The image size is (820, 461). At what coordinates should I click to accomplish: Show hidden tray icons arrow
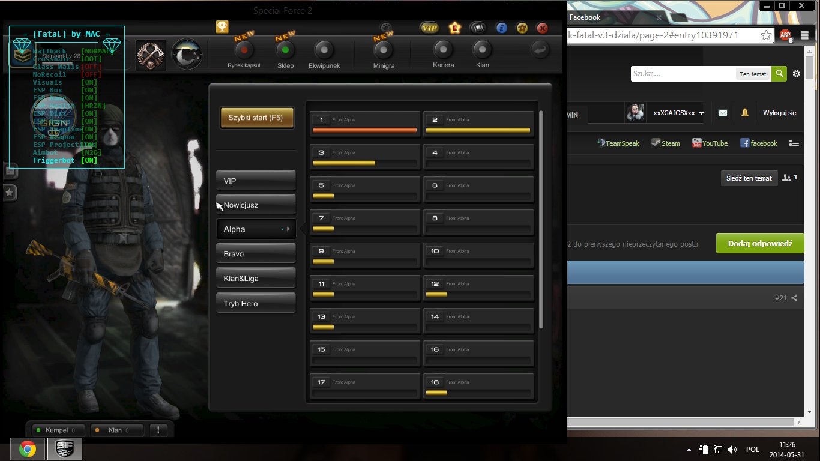click(689, 450)
